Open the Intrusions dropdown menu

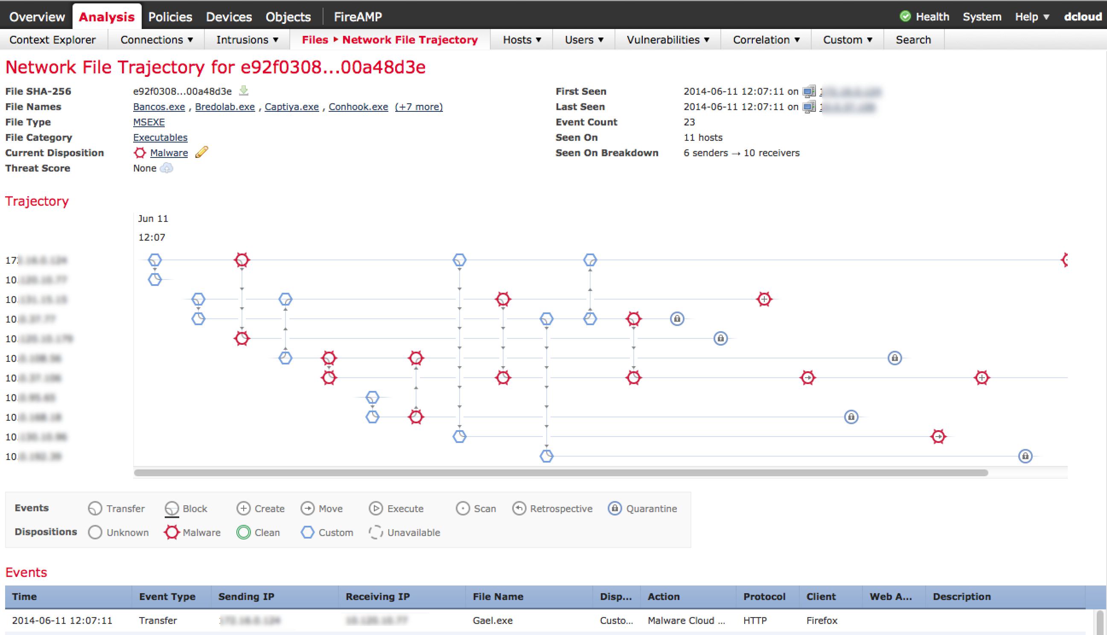(247, 40)
